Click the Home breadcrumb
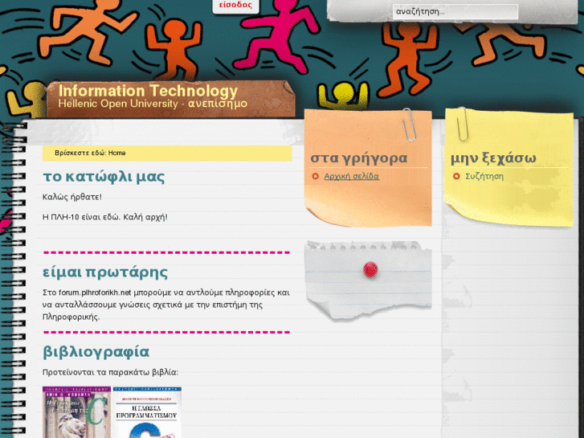This screenshot has width=584, height=438. click(116, 153)
